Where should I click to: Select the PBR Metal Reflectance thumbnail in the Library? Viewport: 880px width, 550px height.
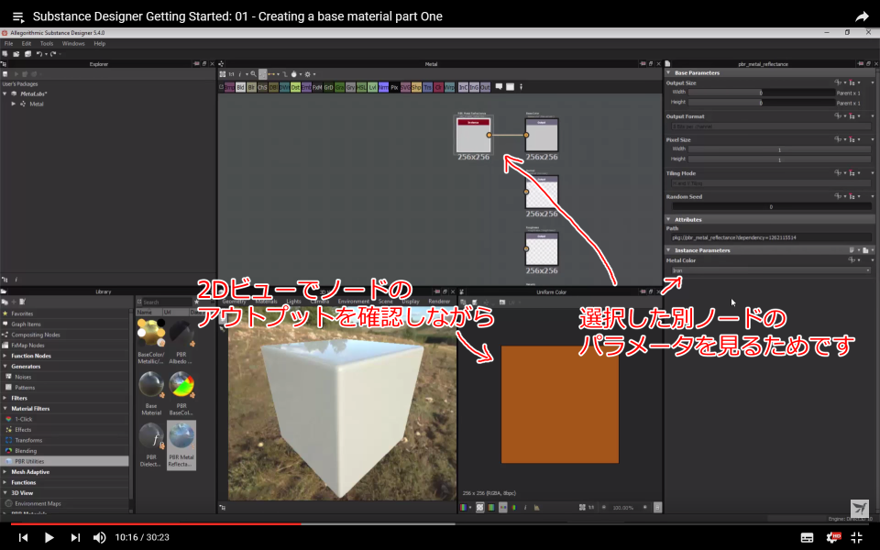(x=181, y=436)
